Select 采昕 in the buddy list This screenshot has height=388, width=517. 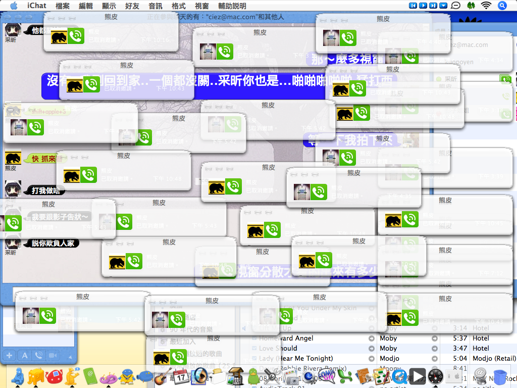(451, 79)
